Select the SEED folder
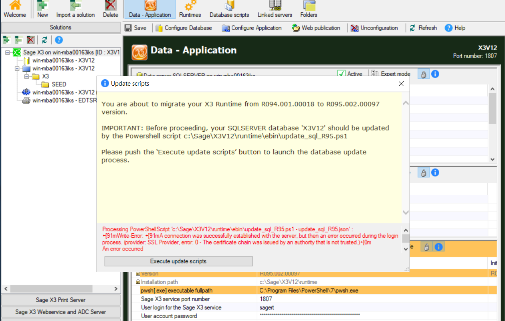Screen dimensions: 505x321 [59, 84]
